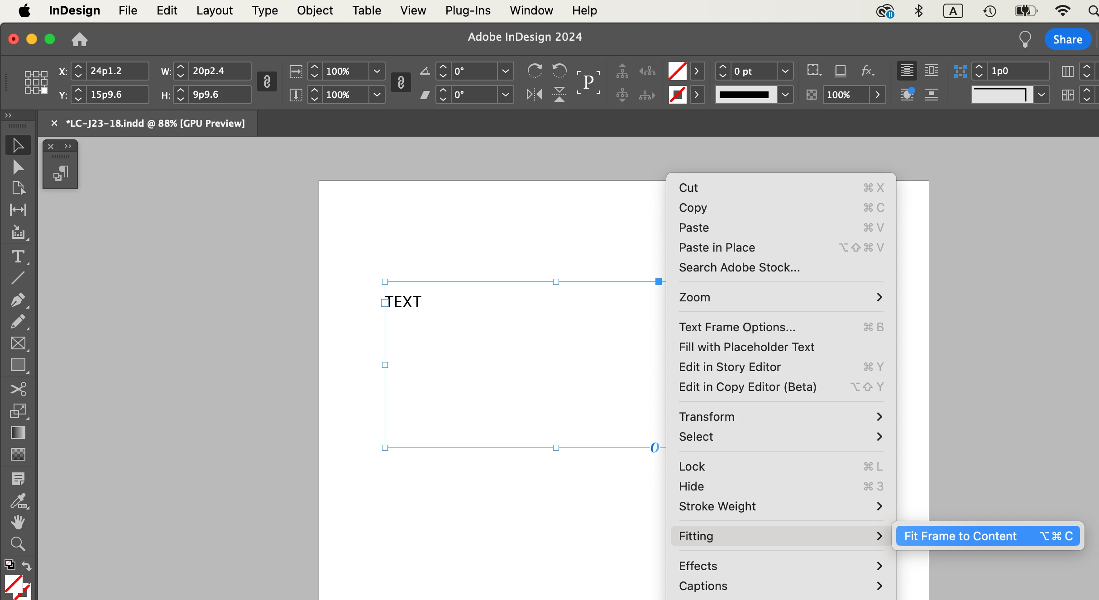Click the reference point locator grid
Screen dimensions: 1099x600
pos(36,82)
